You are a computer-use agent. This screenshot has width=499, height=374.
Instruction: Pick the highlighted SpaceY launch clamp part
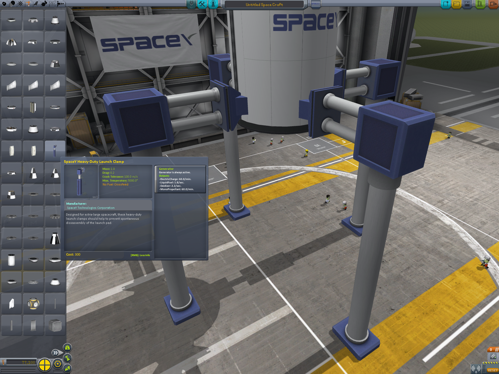pyautogui.click(x=55, y=151)
